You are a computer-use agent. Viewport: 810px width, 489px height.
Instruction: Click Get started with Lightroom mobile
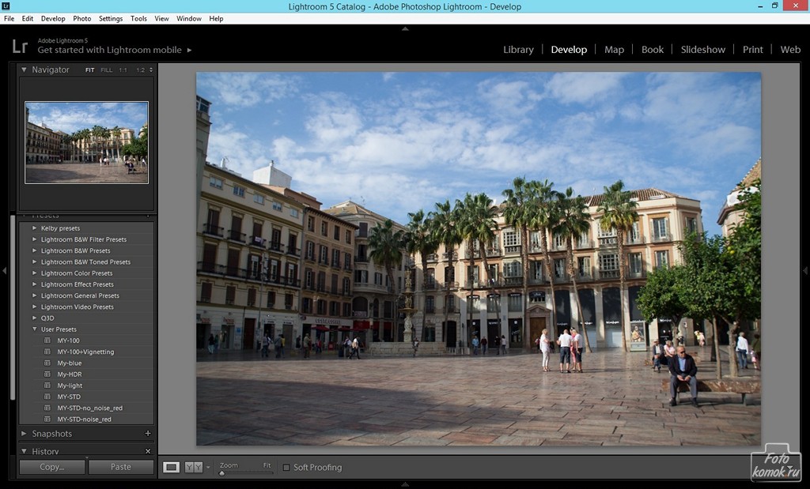tap(109, 50)
